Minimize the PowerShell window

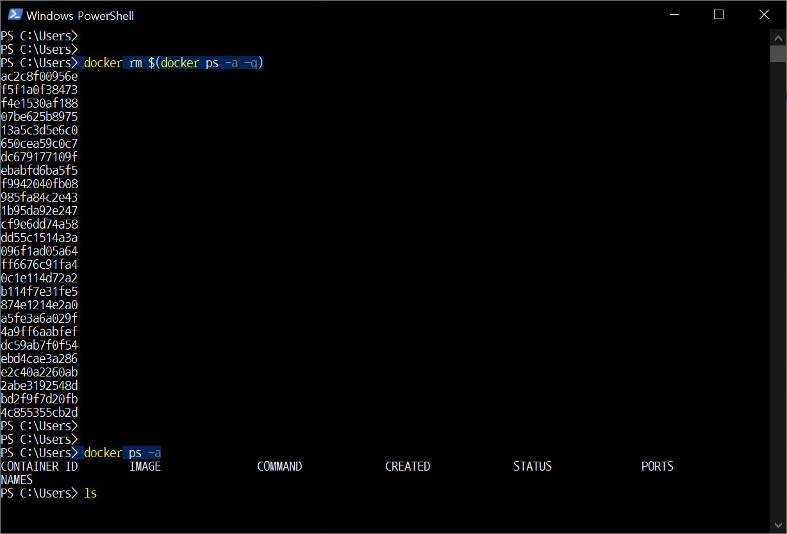click(674, 15)
